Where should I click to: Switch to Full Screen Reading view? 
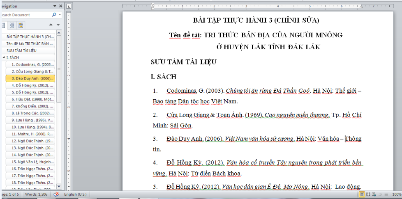pyautogui.click(x=368, y=194)
